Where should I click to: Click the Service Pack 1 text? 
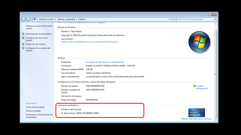coord(67,39)
